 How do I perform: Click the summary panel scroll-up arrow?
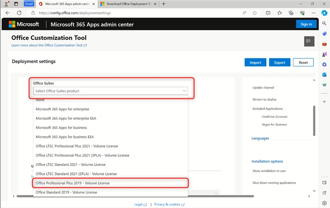click(314, 80)
